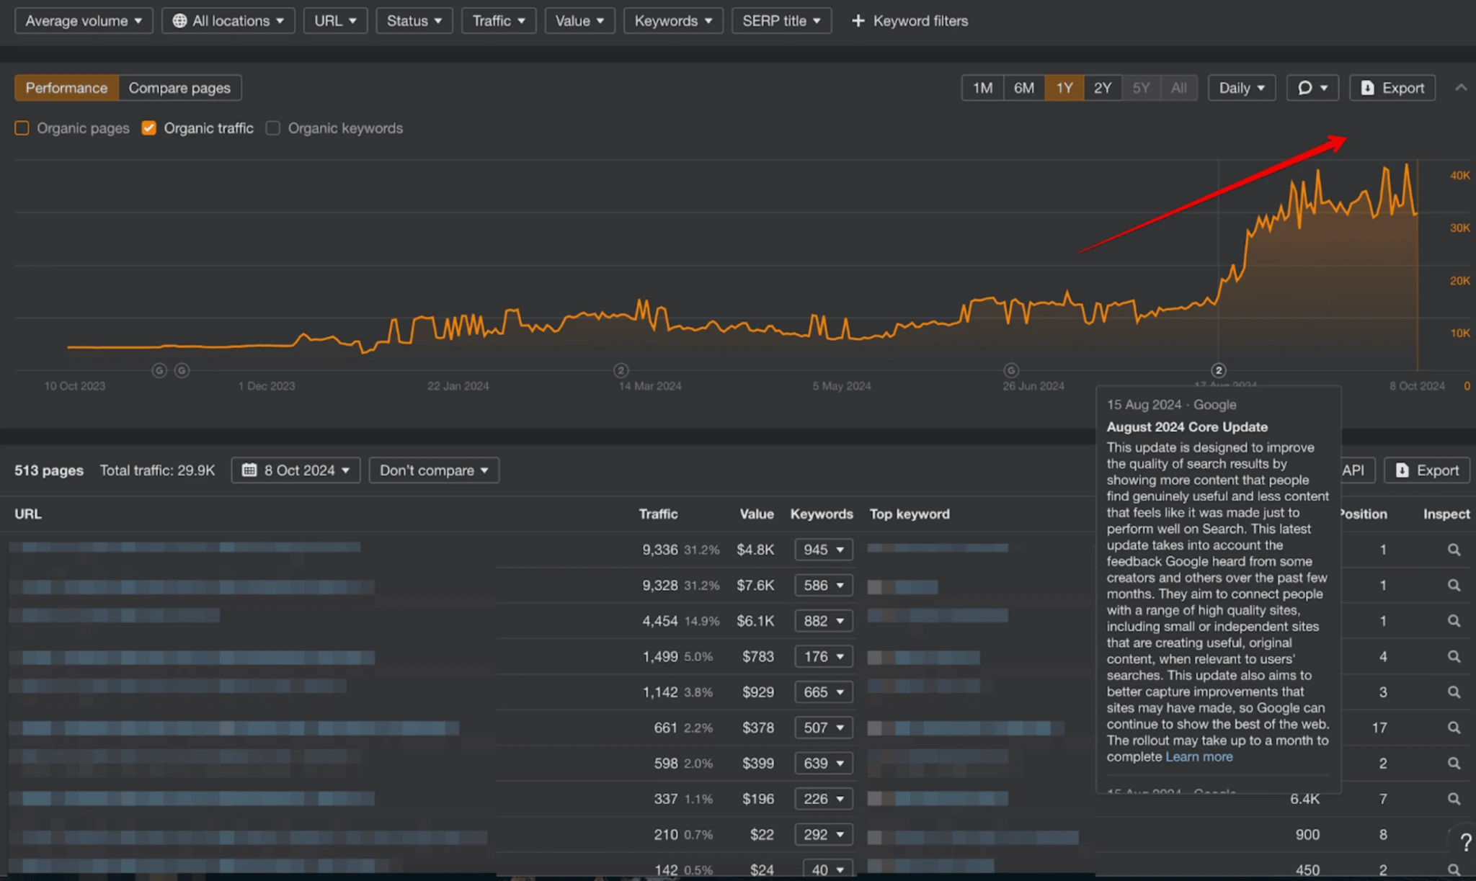Select the All time range
1476x881 pixels.
tap(1179, 88)
